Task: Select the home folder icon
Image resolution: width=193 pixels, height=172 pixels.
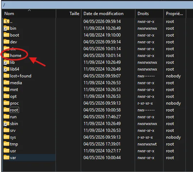Action: pos(6,56)
